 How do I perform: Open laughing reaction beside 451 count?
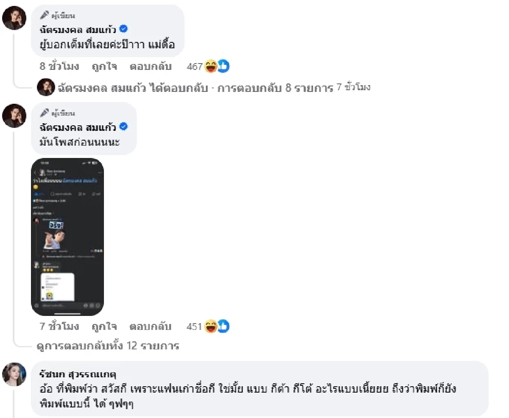point(211,327)
